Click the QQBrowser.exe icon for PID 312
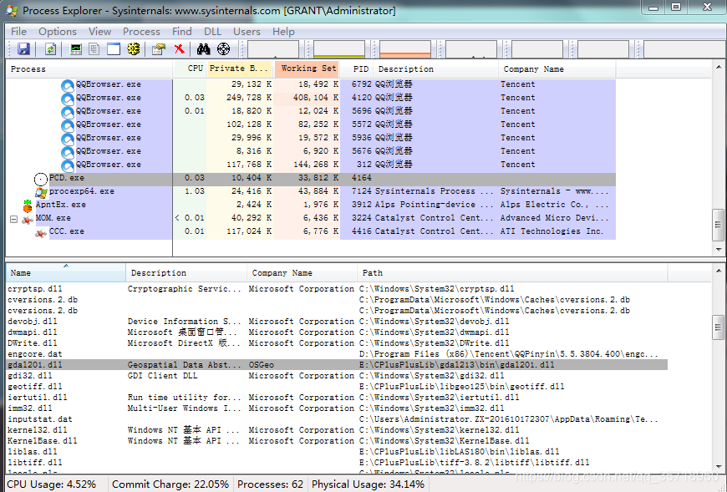This screenshot has width=727, height=492. tap(68, 165)
